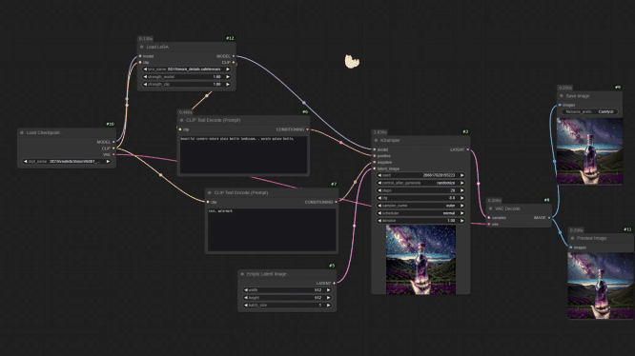Viewport: 635px width, 356px height.
Task: Collapse the VAE Decode node title dot
Action: (490, 208)
